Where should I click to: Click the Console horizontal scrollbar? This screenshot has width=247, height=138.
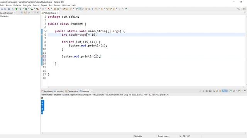click(x=144, y=133)
